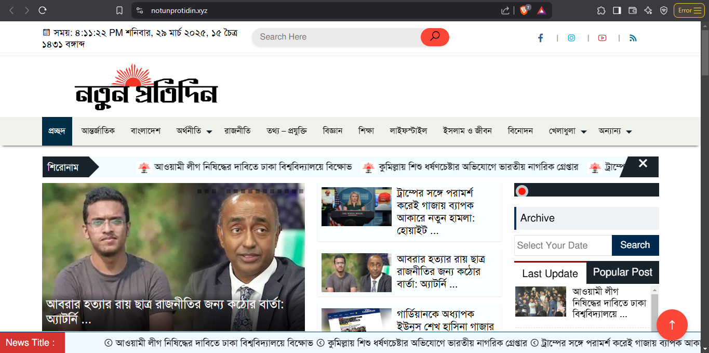Click the Archive Search button
The image size is (709, 353).
tap(635, 245)
